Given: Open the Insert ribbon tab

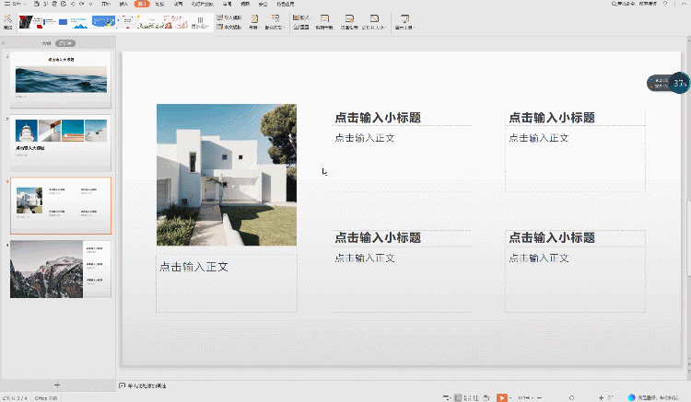Looking at the screenshot, I should click(x=123, y=5).
